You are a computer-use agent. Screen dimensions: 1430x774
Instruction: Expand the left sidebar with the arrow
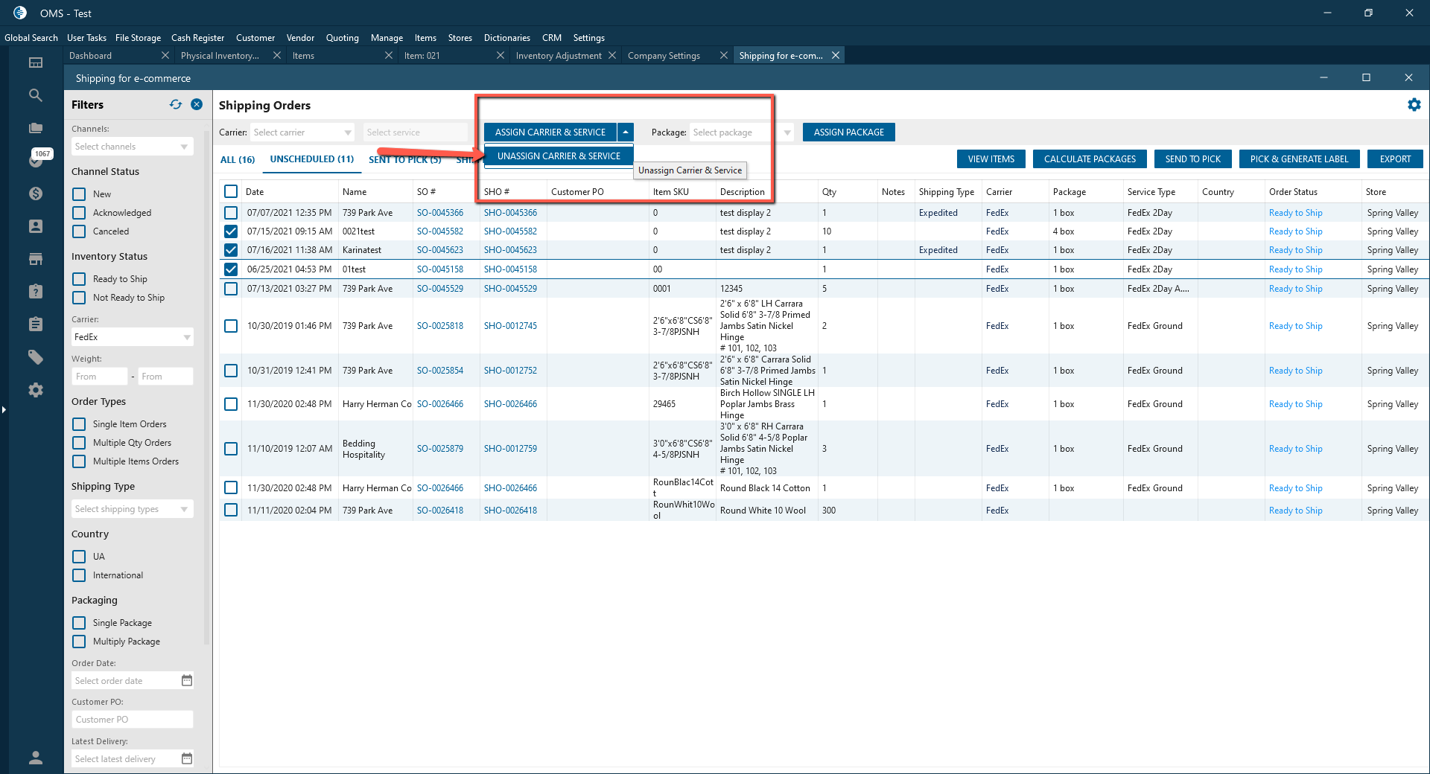click(x=4, y=409)
